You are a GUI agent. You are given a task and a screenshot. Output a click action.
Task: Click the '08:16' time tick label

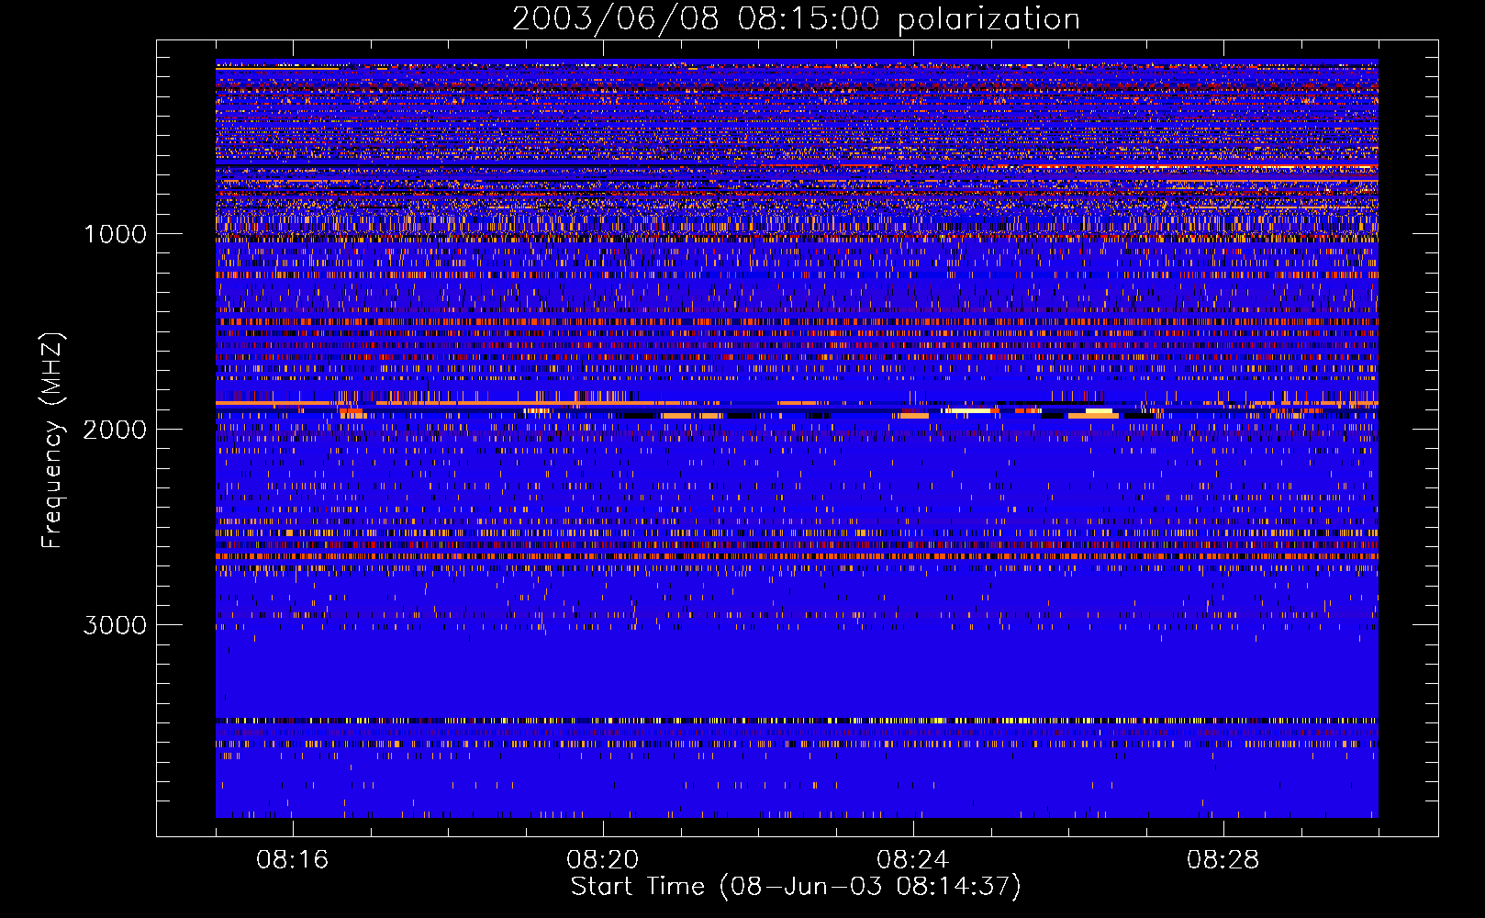(x=292, y=860)
